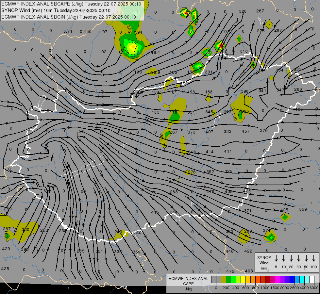This screenshot has height=294, width=320.
Task: Click the 285 value on the map
Action: tap(81, 251)
